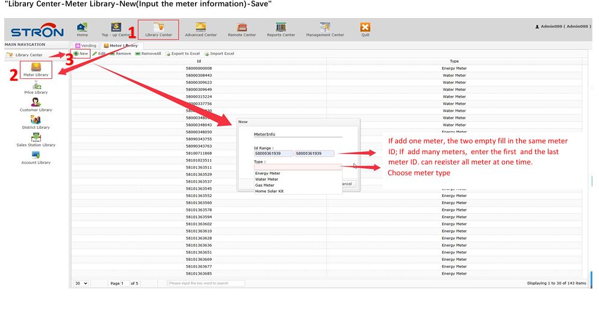The width and height of the screenshot is (599, 309).
Task: Expand the page size dropdown showing 30
Action: [81, 283]
